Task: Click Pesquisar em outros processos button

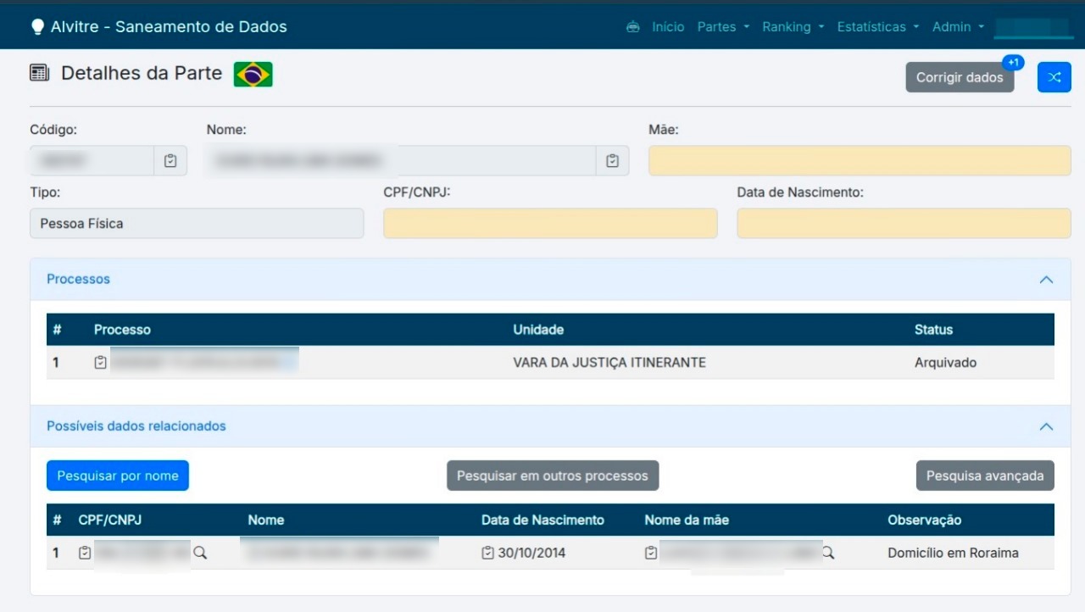Action: click(553, 476)
